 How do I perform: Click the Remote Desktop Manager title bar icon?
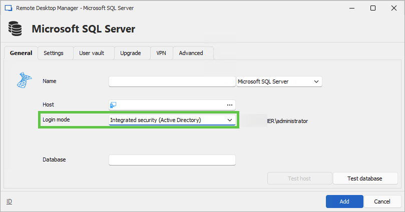click(9, 8)
